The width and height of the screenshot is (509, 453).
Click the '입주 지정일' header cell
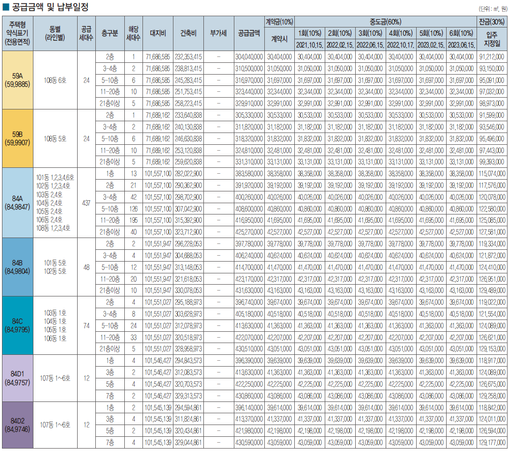492,39
